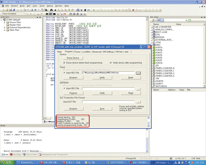Expand the Source Files tree node
This screenshot has height=165, width=206.
point(4,22)
